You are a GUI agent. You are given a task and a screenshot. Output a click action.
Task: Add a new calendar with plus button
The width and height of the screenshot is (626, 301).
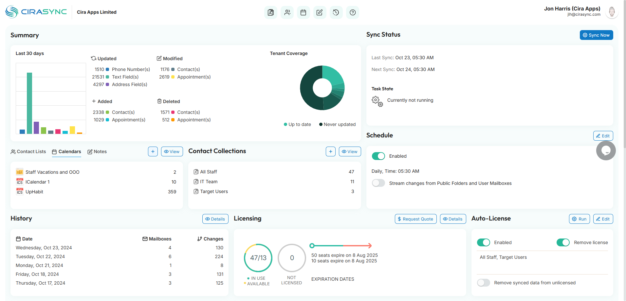tap(153, 151)
